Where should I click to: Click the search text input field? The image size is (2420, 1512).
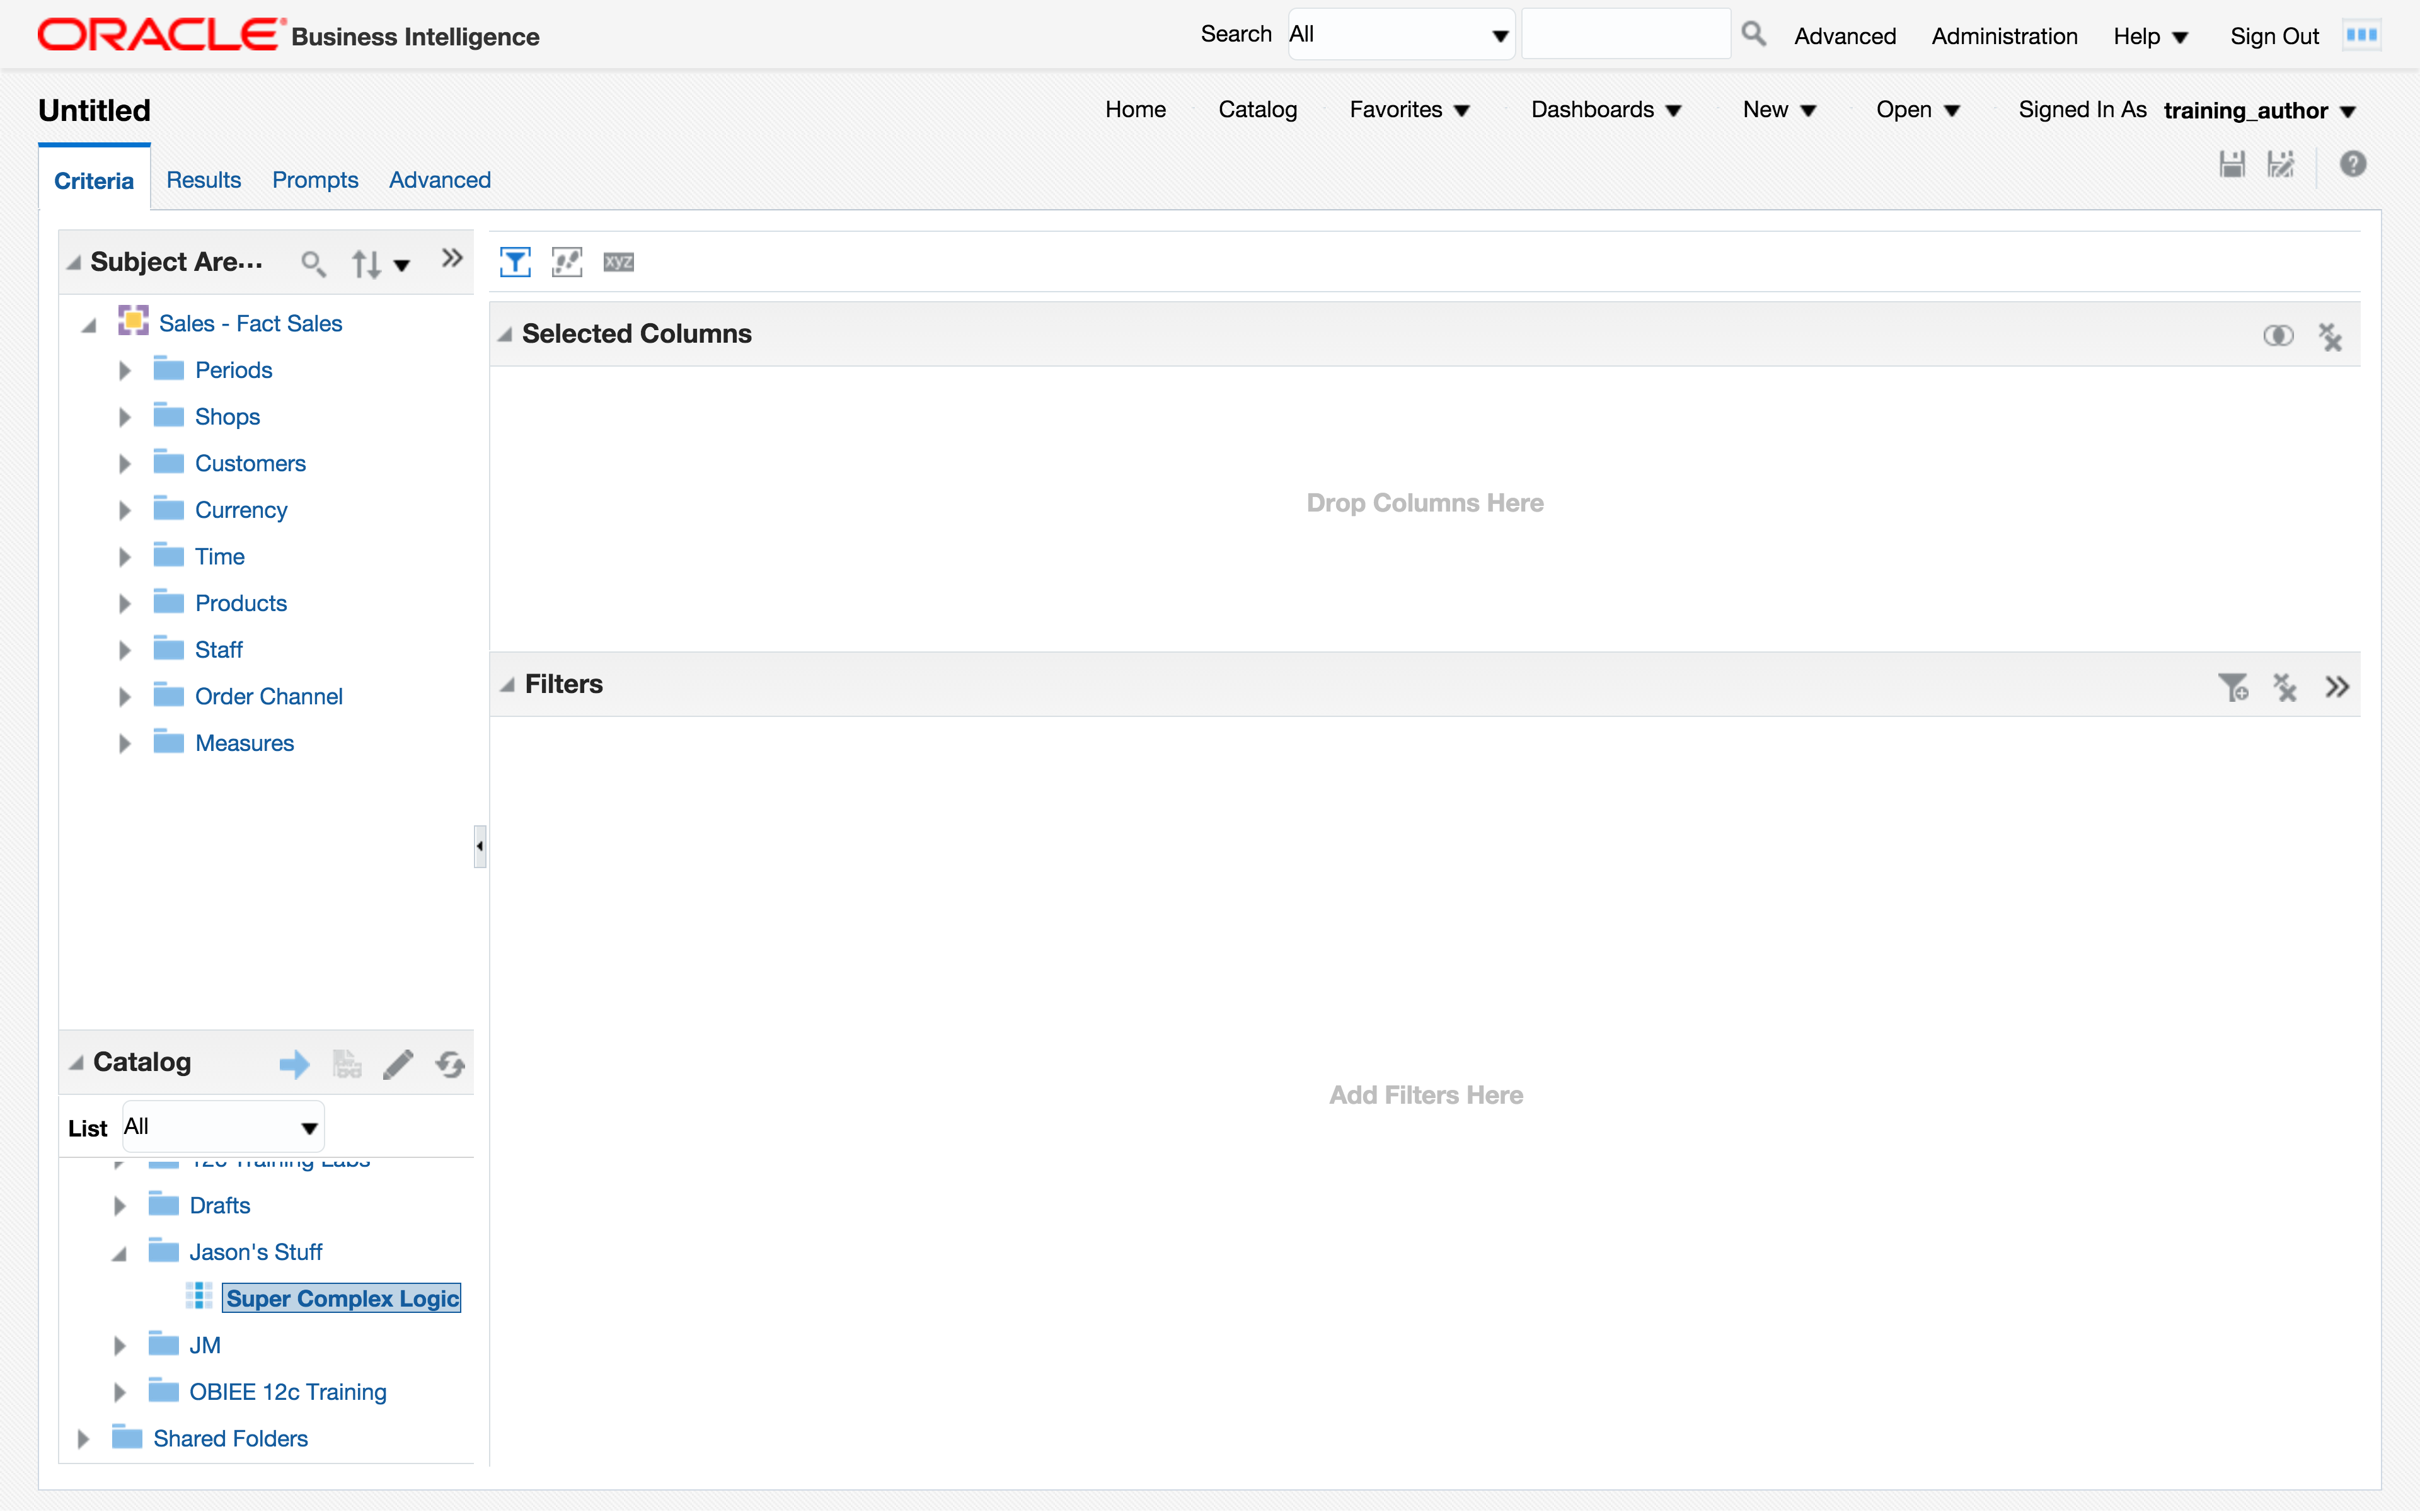coord(1626,35)
